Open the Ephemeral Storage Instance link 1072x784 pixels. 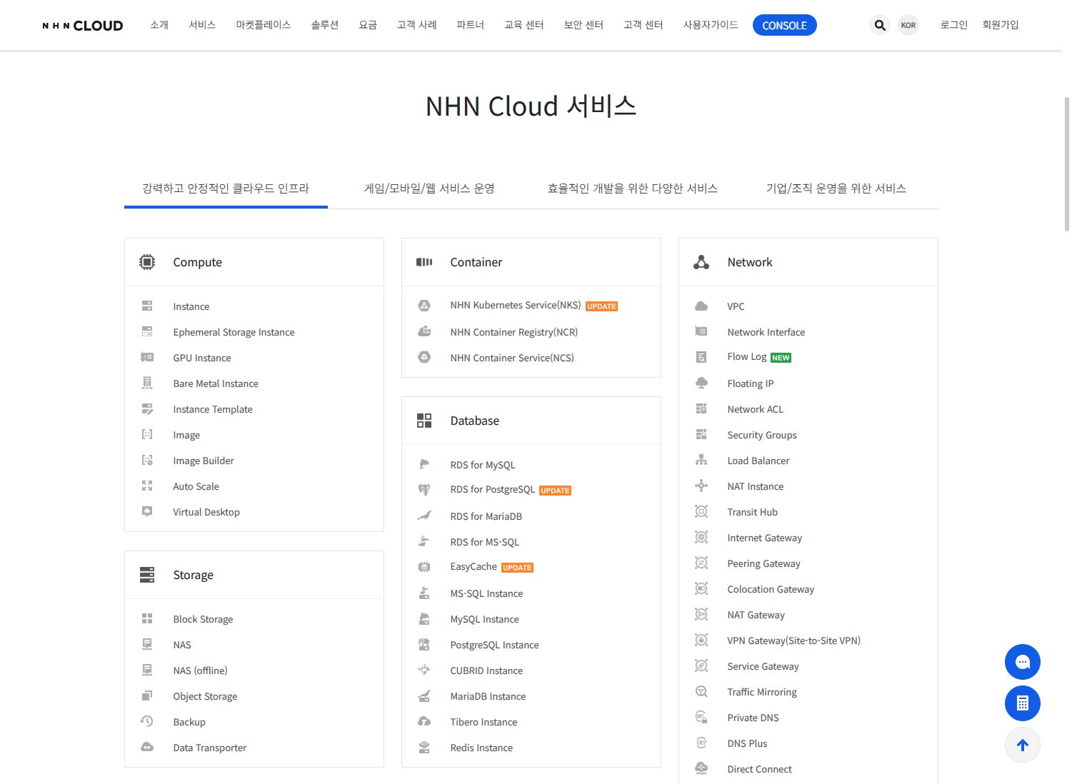click(x=234, y=332)
